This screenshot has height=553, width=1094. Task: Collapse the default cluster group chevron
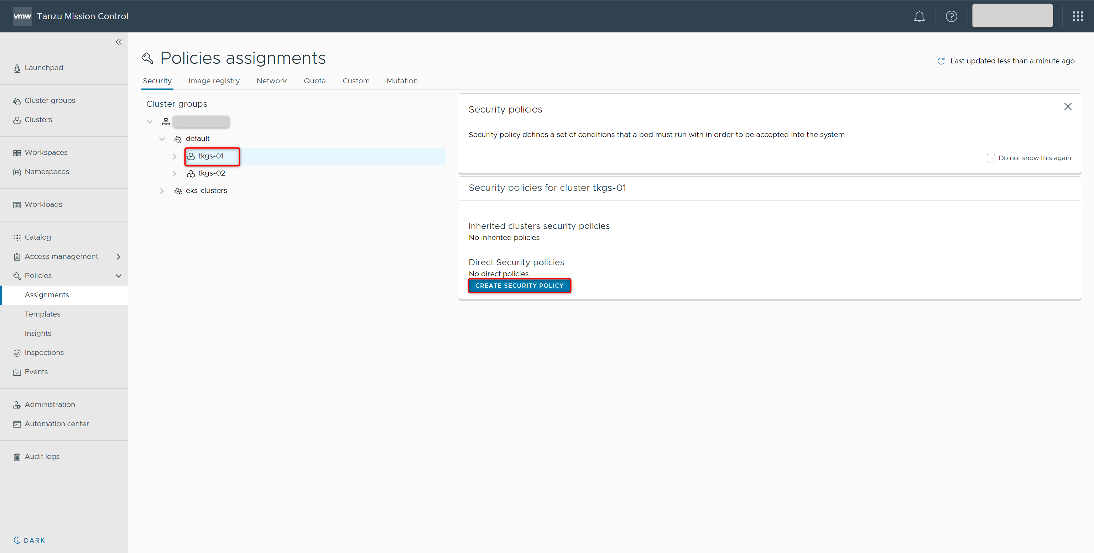[x=162, y=139]
